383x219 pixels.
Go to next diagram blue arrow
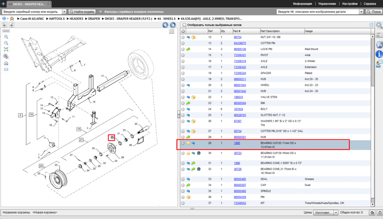pyautogui.click(x=173, y=25)
